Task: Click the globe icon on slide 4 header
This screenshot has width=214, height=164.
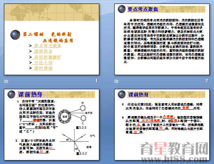Action: click(122, 94)
